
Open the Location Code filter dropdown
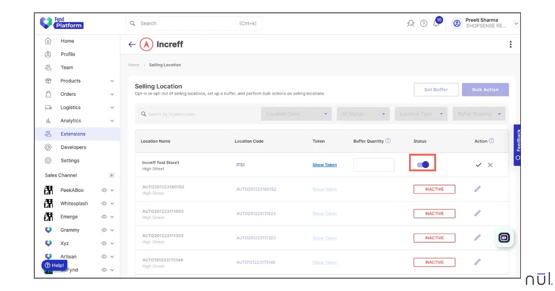tap(296, 114)
